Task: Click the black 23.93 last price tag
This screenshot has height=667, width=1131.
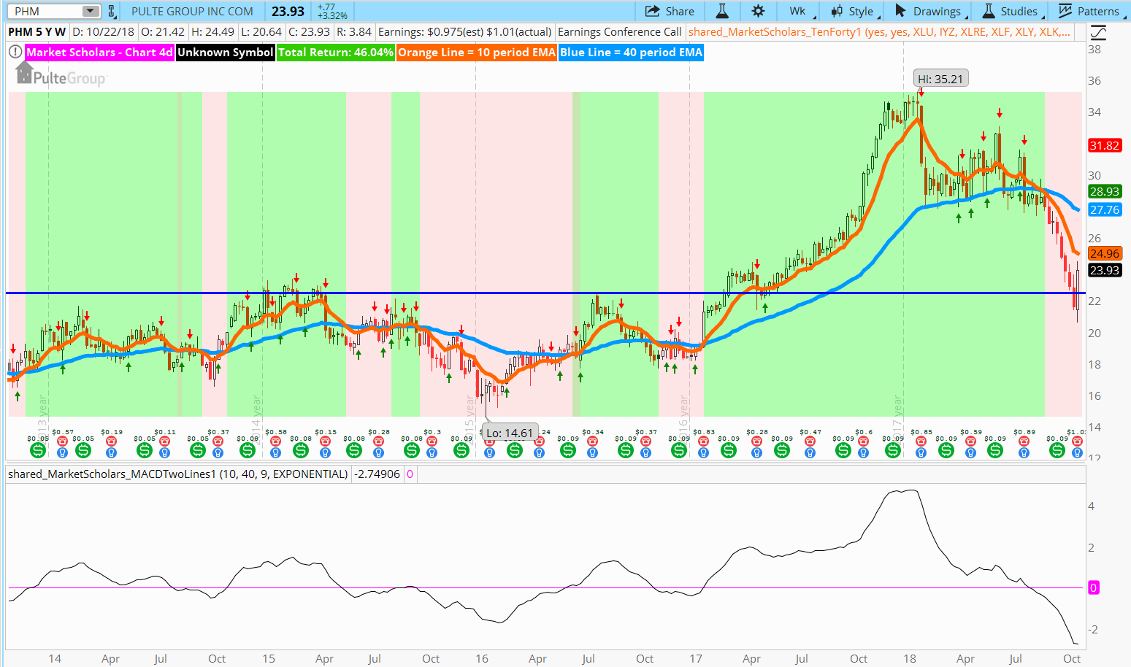Action: [x=1105, y=270]
